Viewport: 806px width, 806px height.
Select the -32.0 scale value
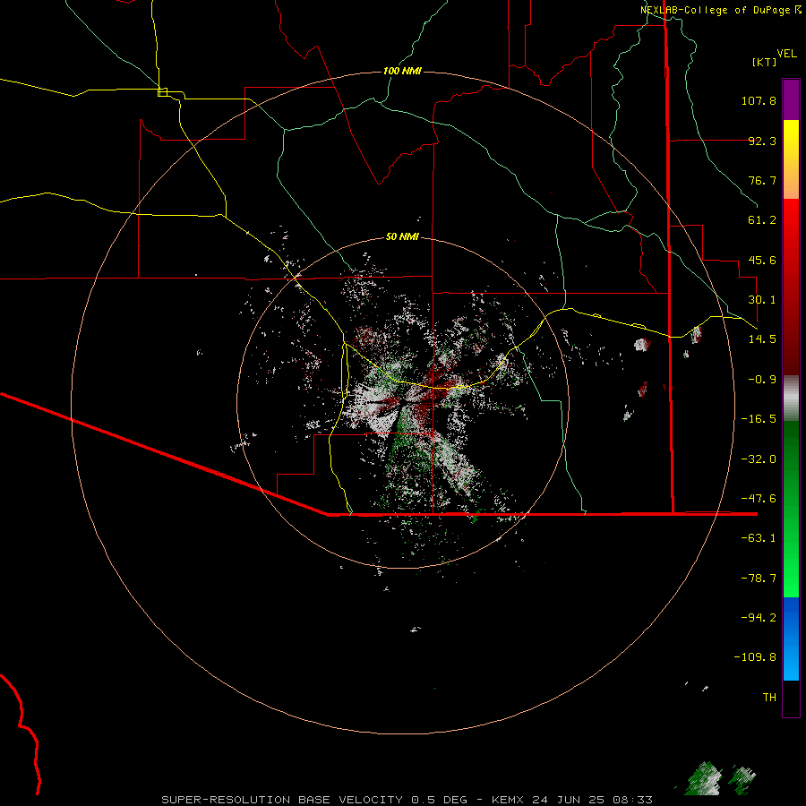click(759, 459)
